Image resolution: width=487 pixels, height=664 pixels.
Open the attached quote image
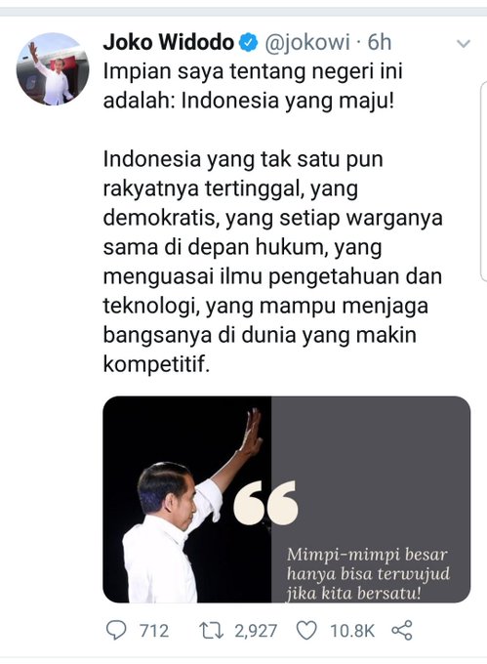click(x=287, y=499)
